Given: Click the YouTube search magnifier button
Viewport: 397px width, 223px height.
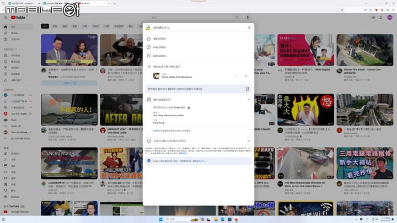Looking at the screenshot, I should pyautogui.click(x=237, y=18).
